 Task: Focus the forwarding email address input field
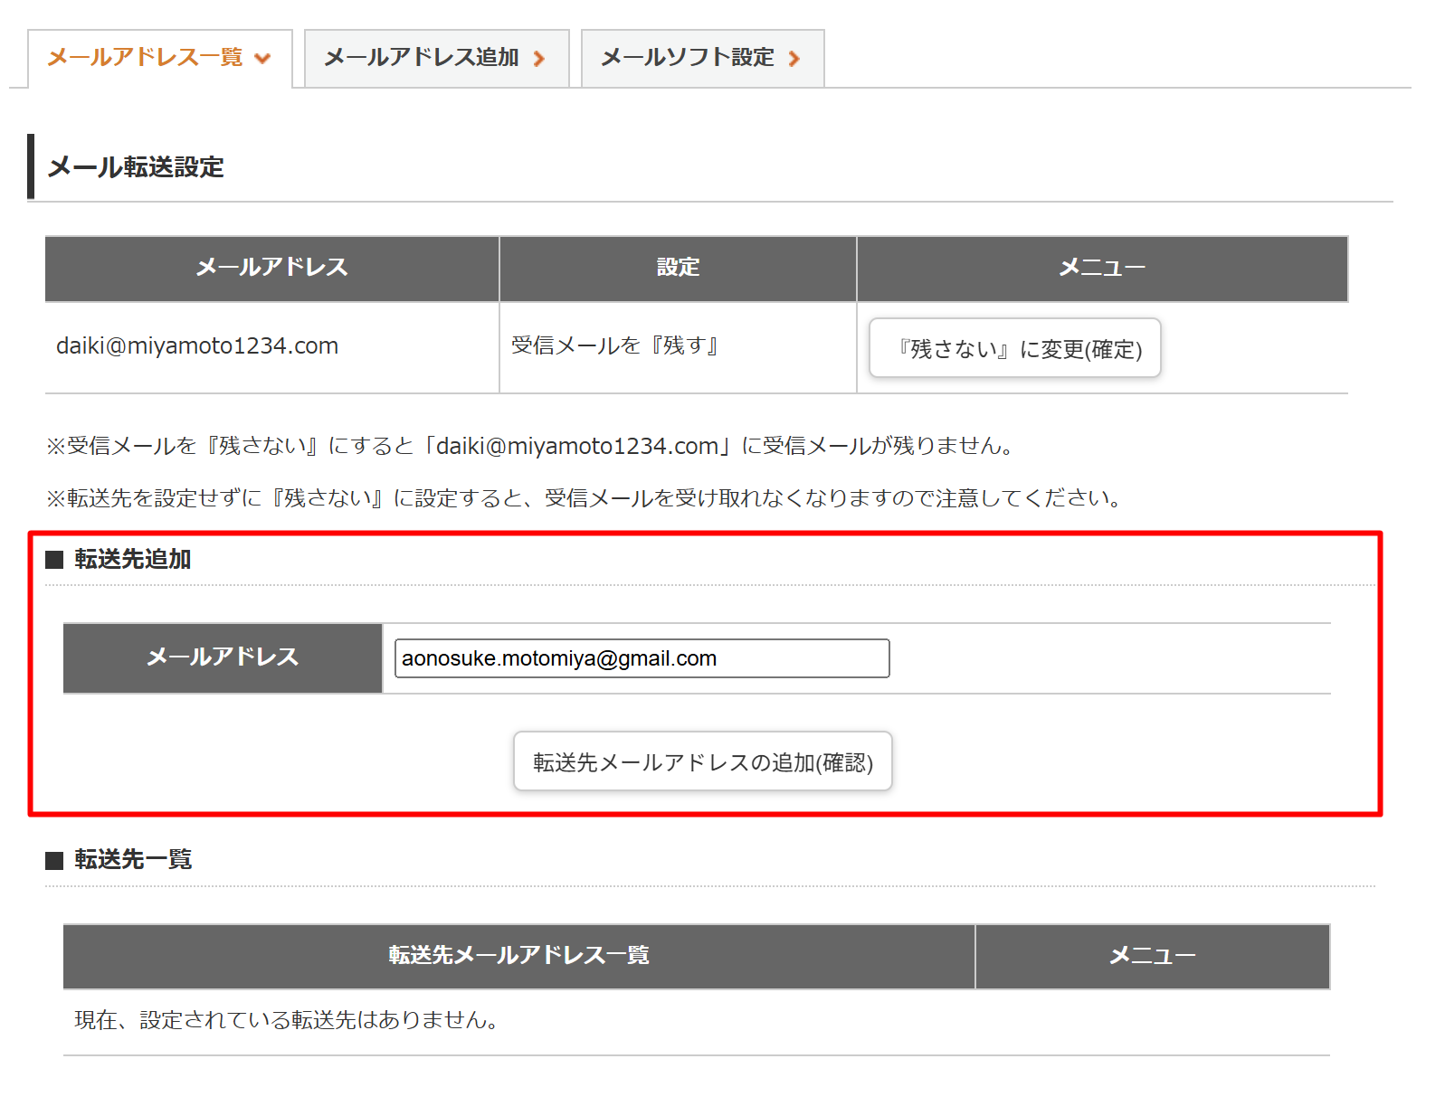(642, 658)
